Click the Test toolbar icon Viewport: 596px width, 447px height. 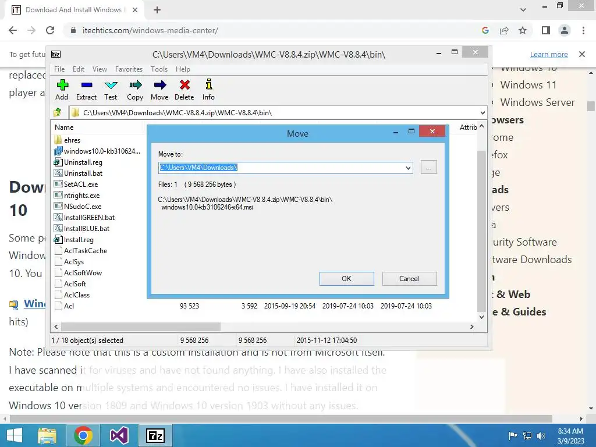point(111,85)
